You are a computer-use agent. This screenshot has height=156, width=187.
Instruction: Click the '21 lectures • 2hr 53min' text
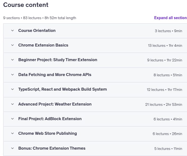164,104
